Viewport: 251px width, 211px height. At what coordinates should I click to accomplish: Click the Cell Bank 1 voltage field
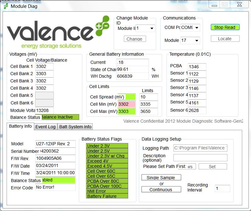[44, 66]
